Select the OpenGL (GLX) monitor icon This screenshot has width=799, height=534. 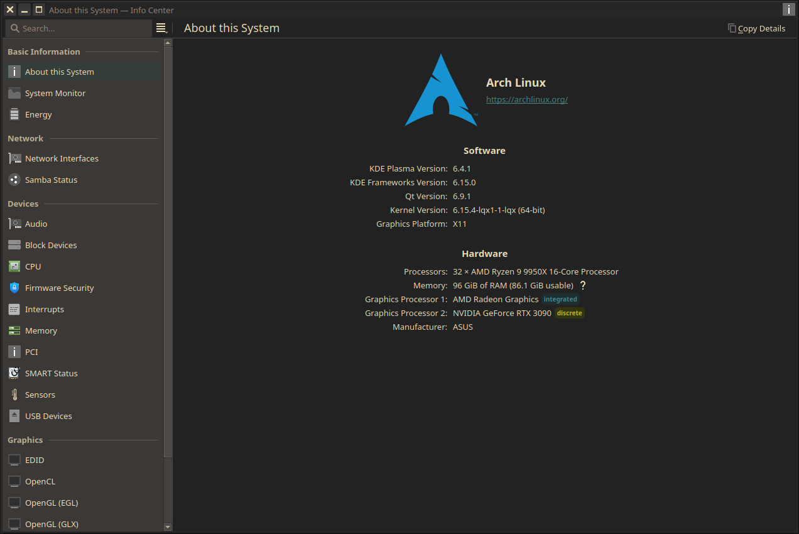pyautogui.click(x=14, y=524)
